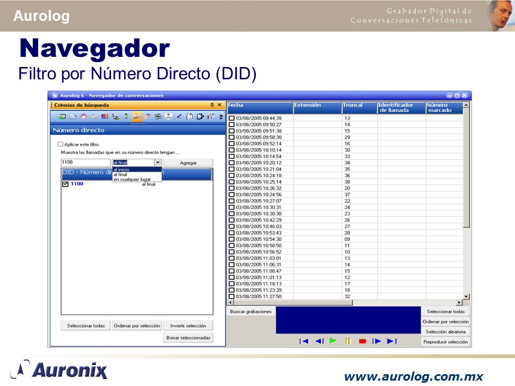515x386 pixels.
Task: Enable the 'Aplicar este filtro' checkbox
Action: click(x=61, y=144)
